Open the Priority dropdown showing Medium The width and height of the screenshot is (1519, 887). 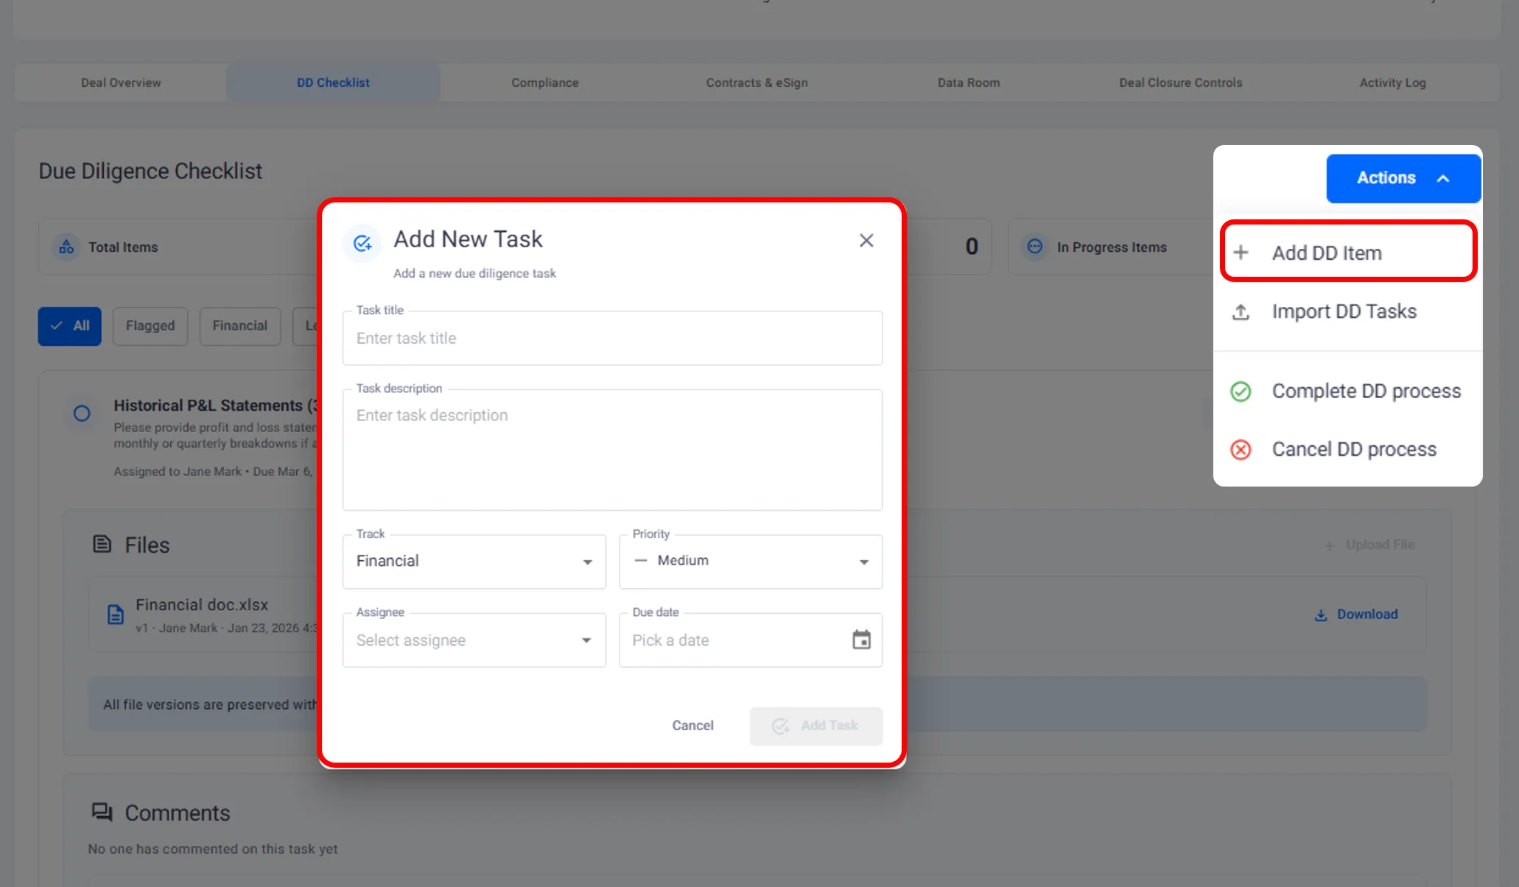point(750,562)
